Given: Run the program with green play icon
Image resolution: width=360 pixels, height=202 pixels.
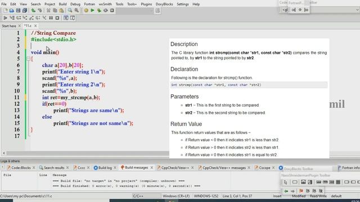Looking at the screenshot, I should click(x=92, y=11).
